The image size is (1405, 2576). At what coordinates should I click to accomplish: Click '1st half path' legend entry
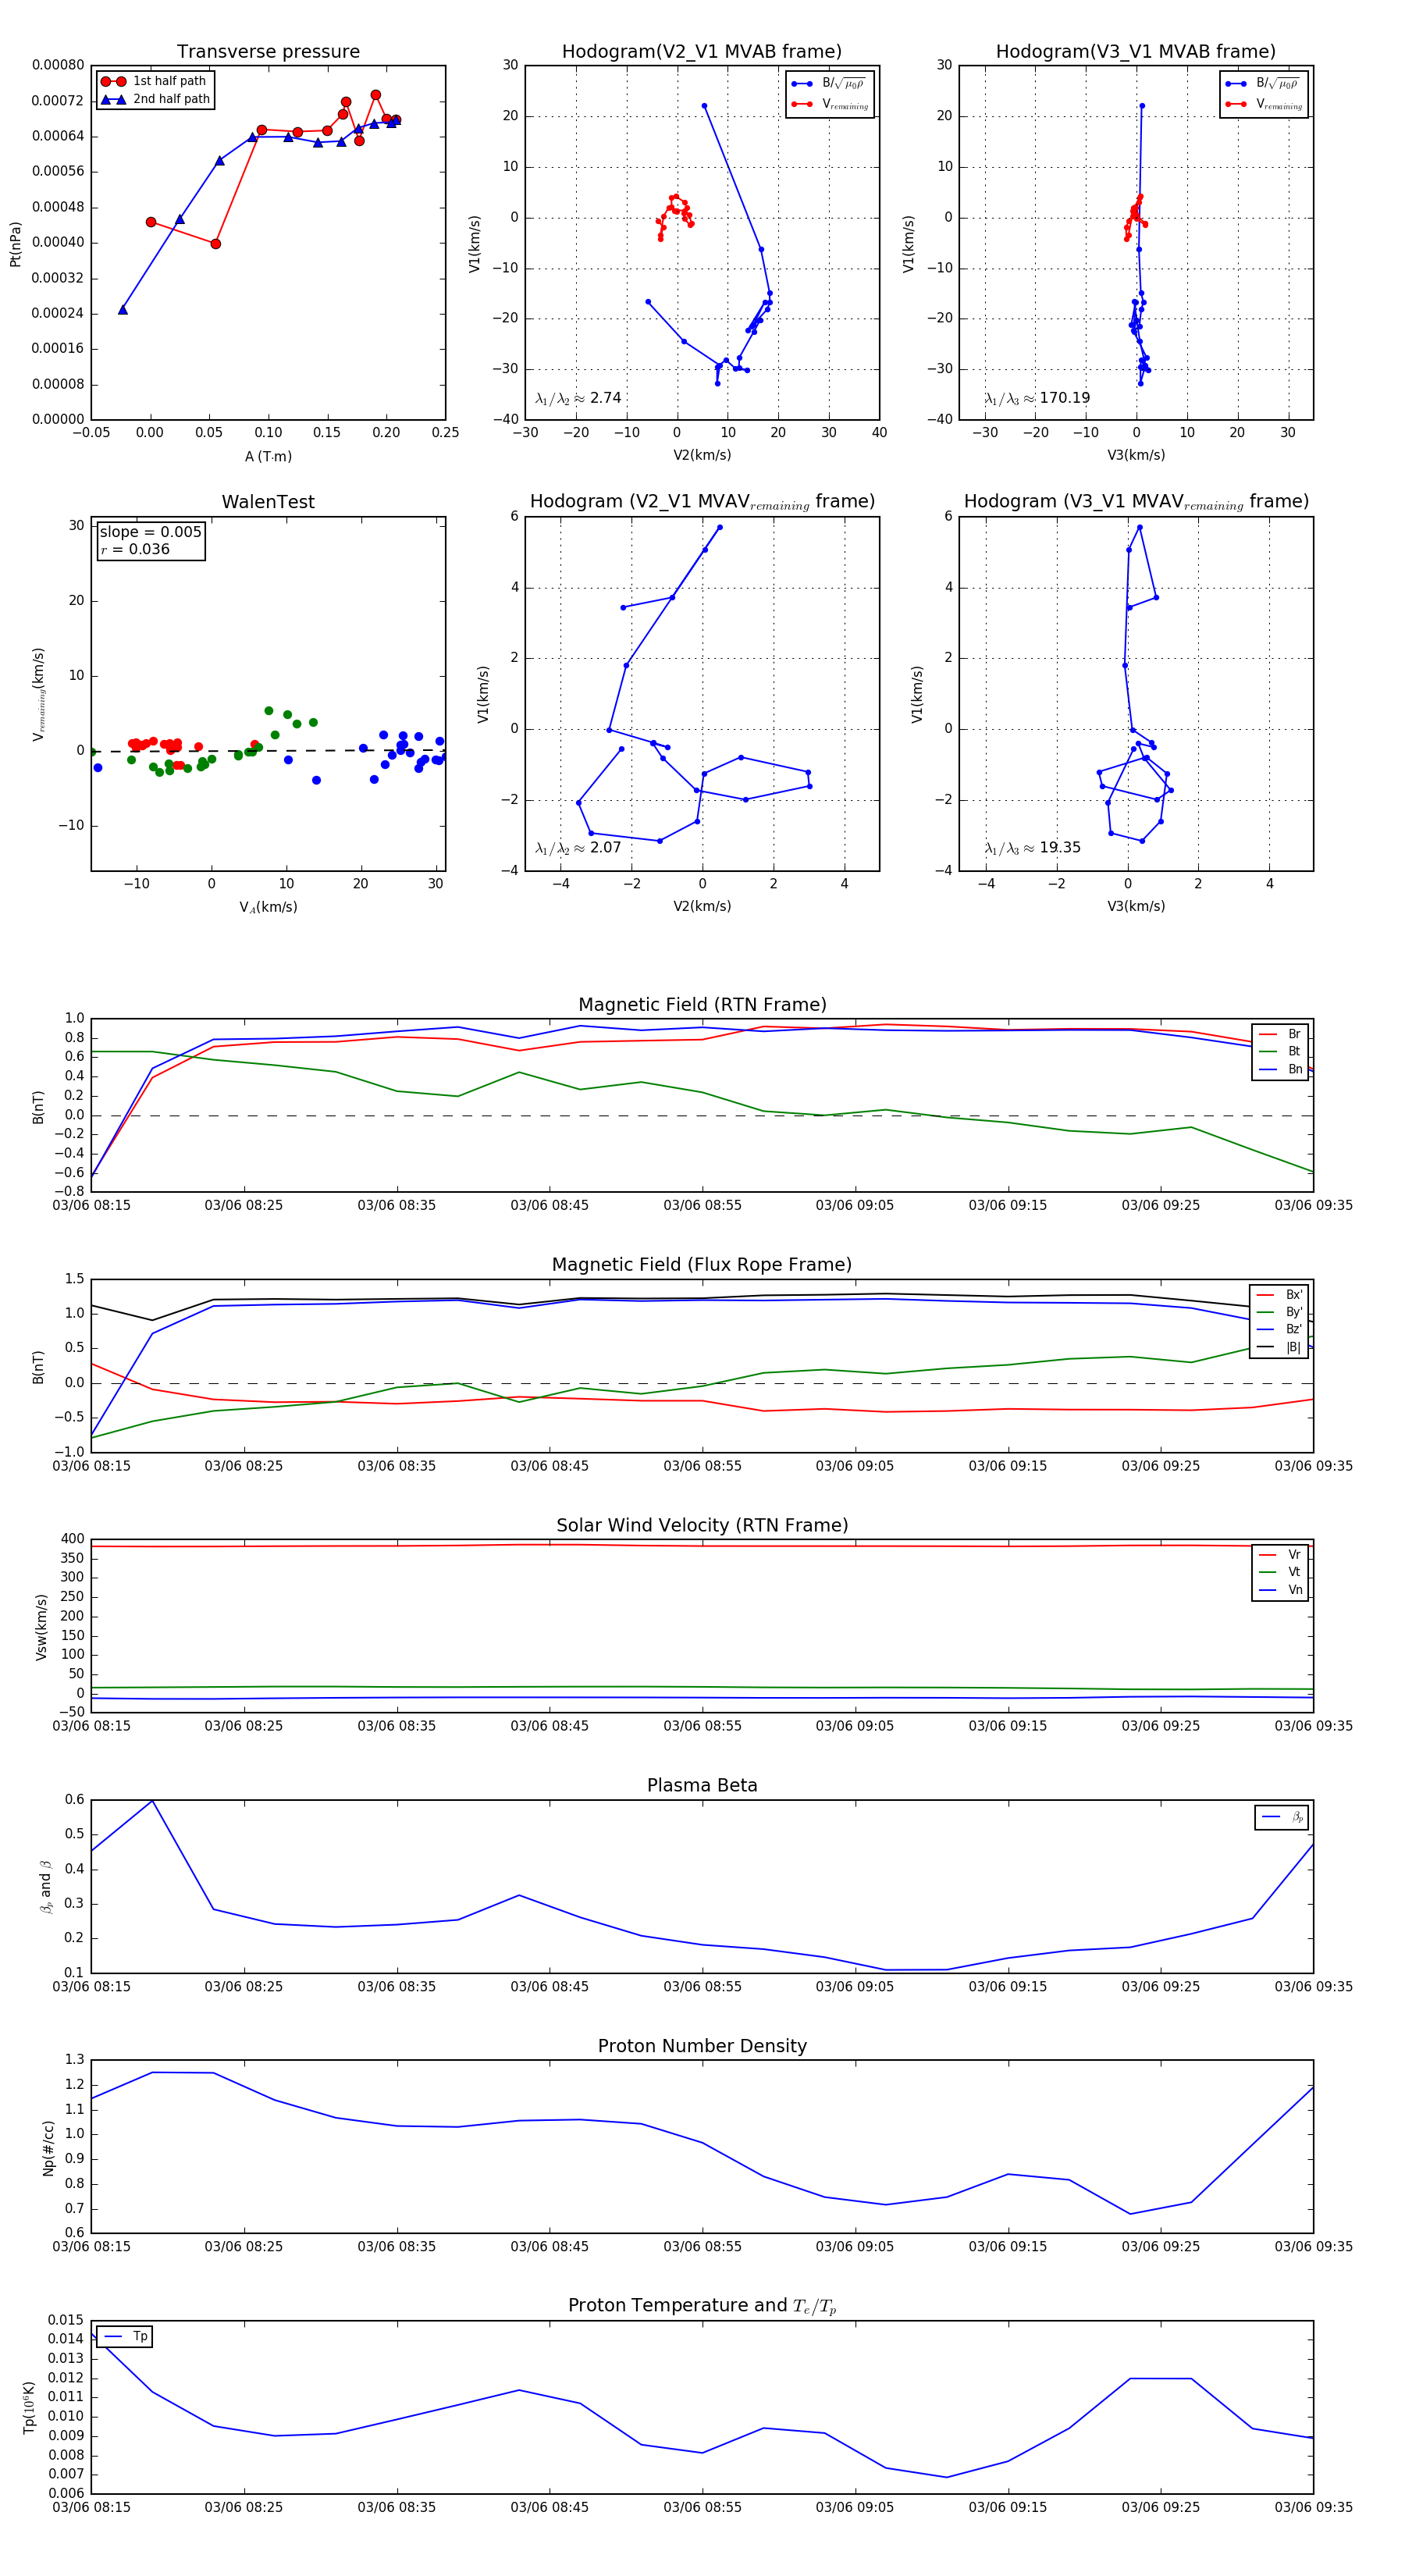154,81
